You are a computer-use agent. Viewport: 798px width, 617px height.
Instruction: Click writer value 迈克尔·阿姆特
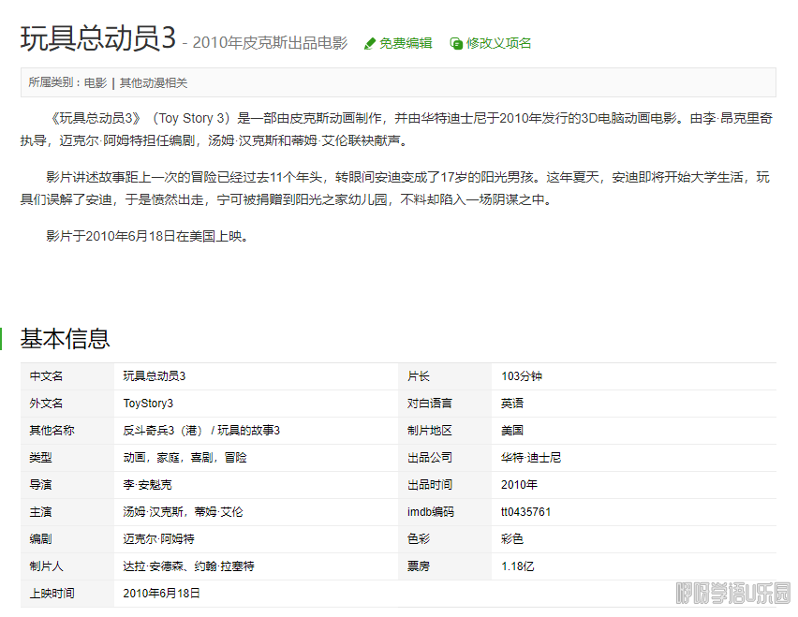click(x=159, y=539)
